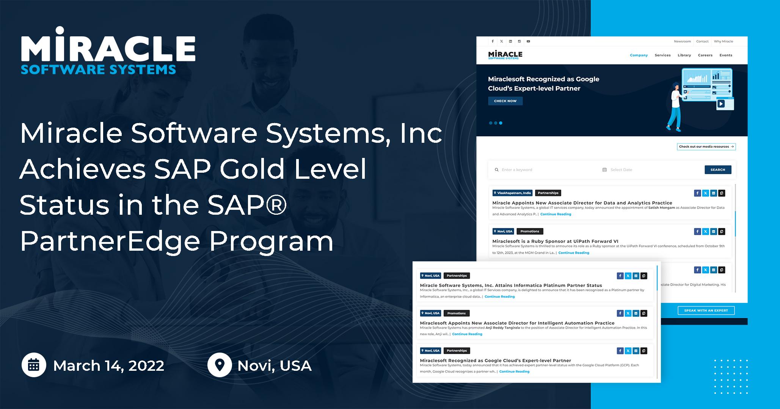Click the calendar icon beside Select Date
780x409 pixels.
[x=605, y=170]
